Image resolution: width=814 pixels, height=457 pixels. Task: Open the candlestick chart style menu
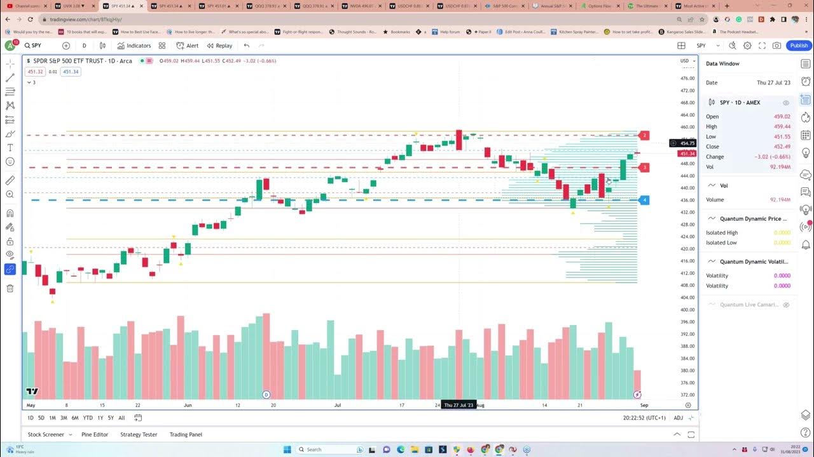click(102, 46)
